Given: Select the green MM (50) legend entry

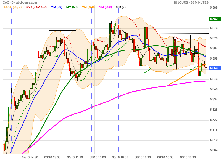Looking at the screenshot, I should point(72,7).
